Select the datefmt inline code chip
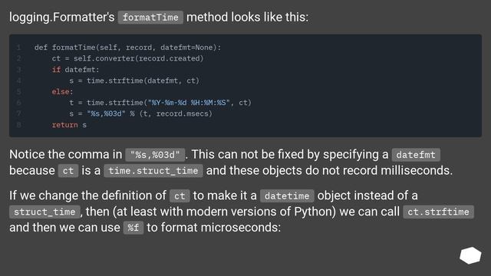The width and height of the screenshot is (491, 276). coord(416,155)
